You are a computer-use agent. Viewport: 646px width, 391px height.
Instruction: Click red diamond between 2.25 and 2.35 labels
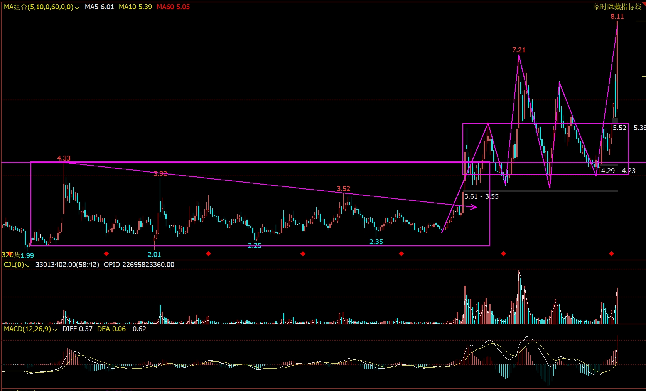(303, 253)
